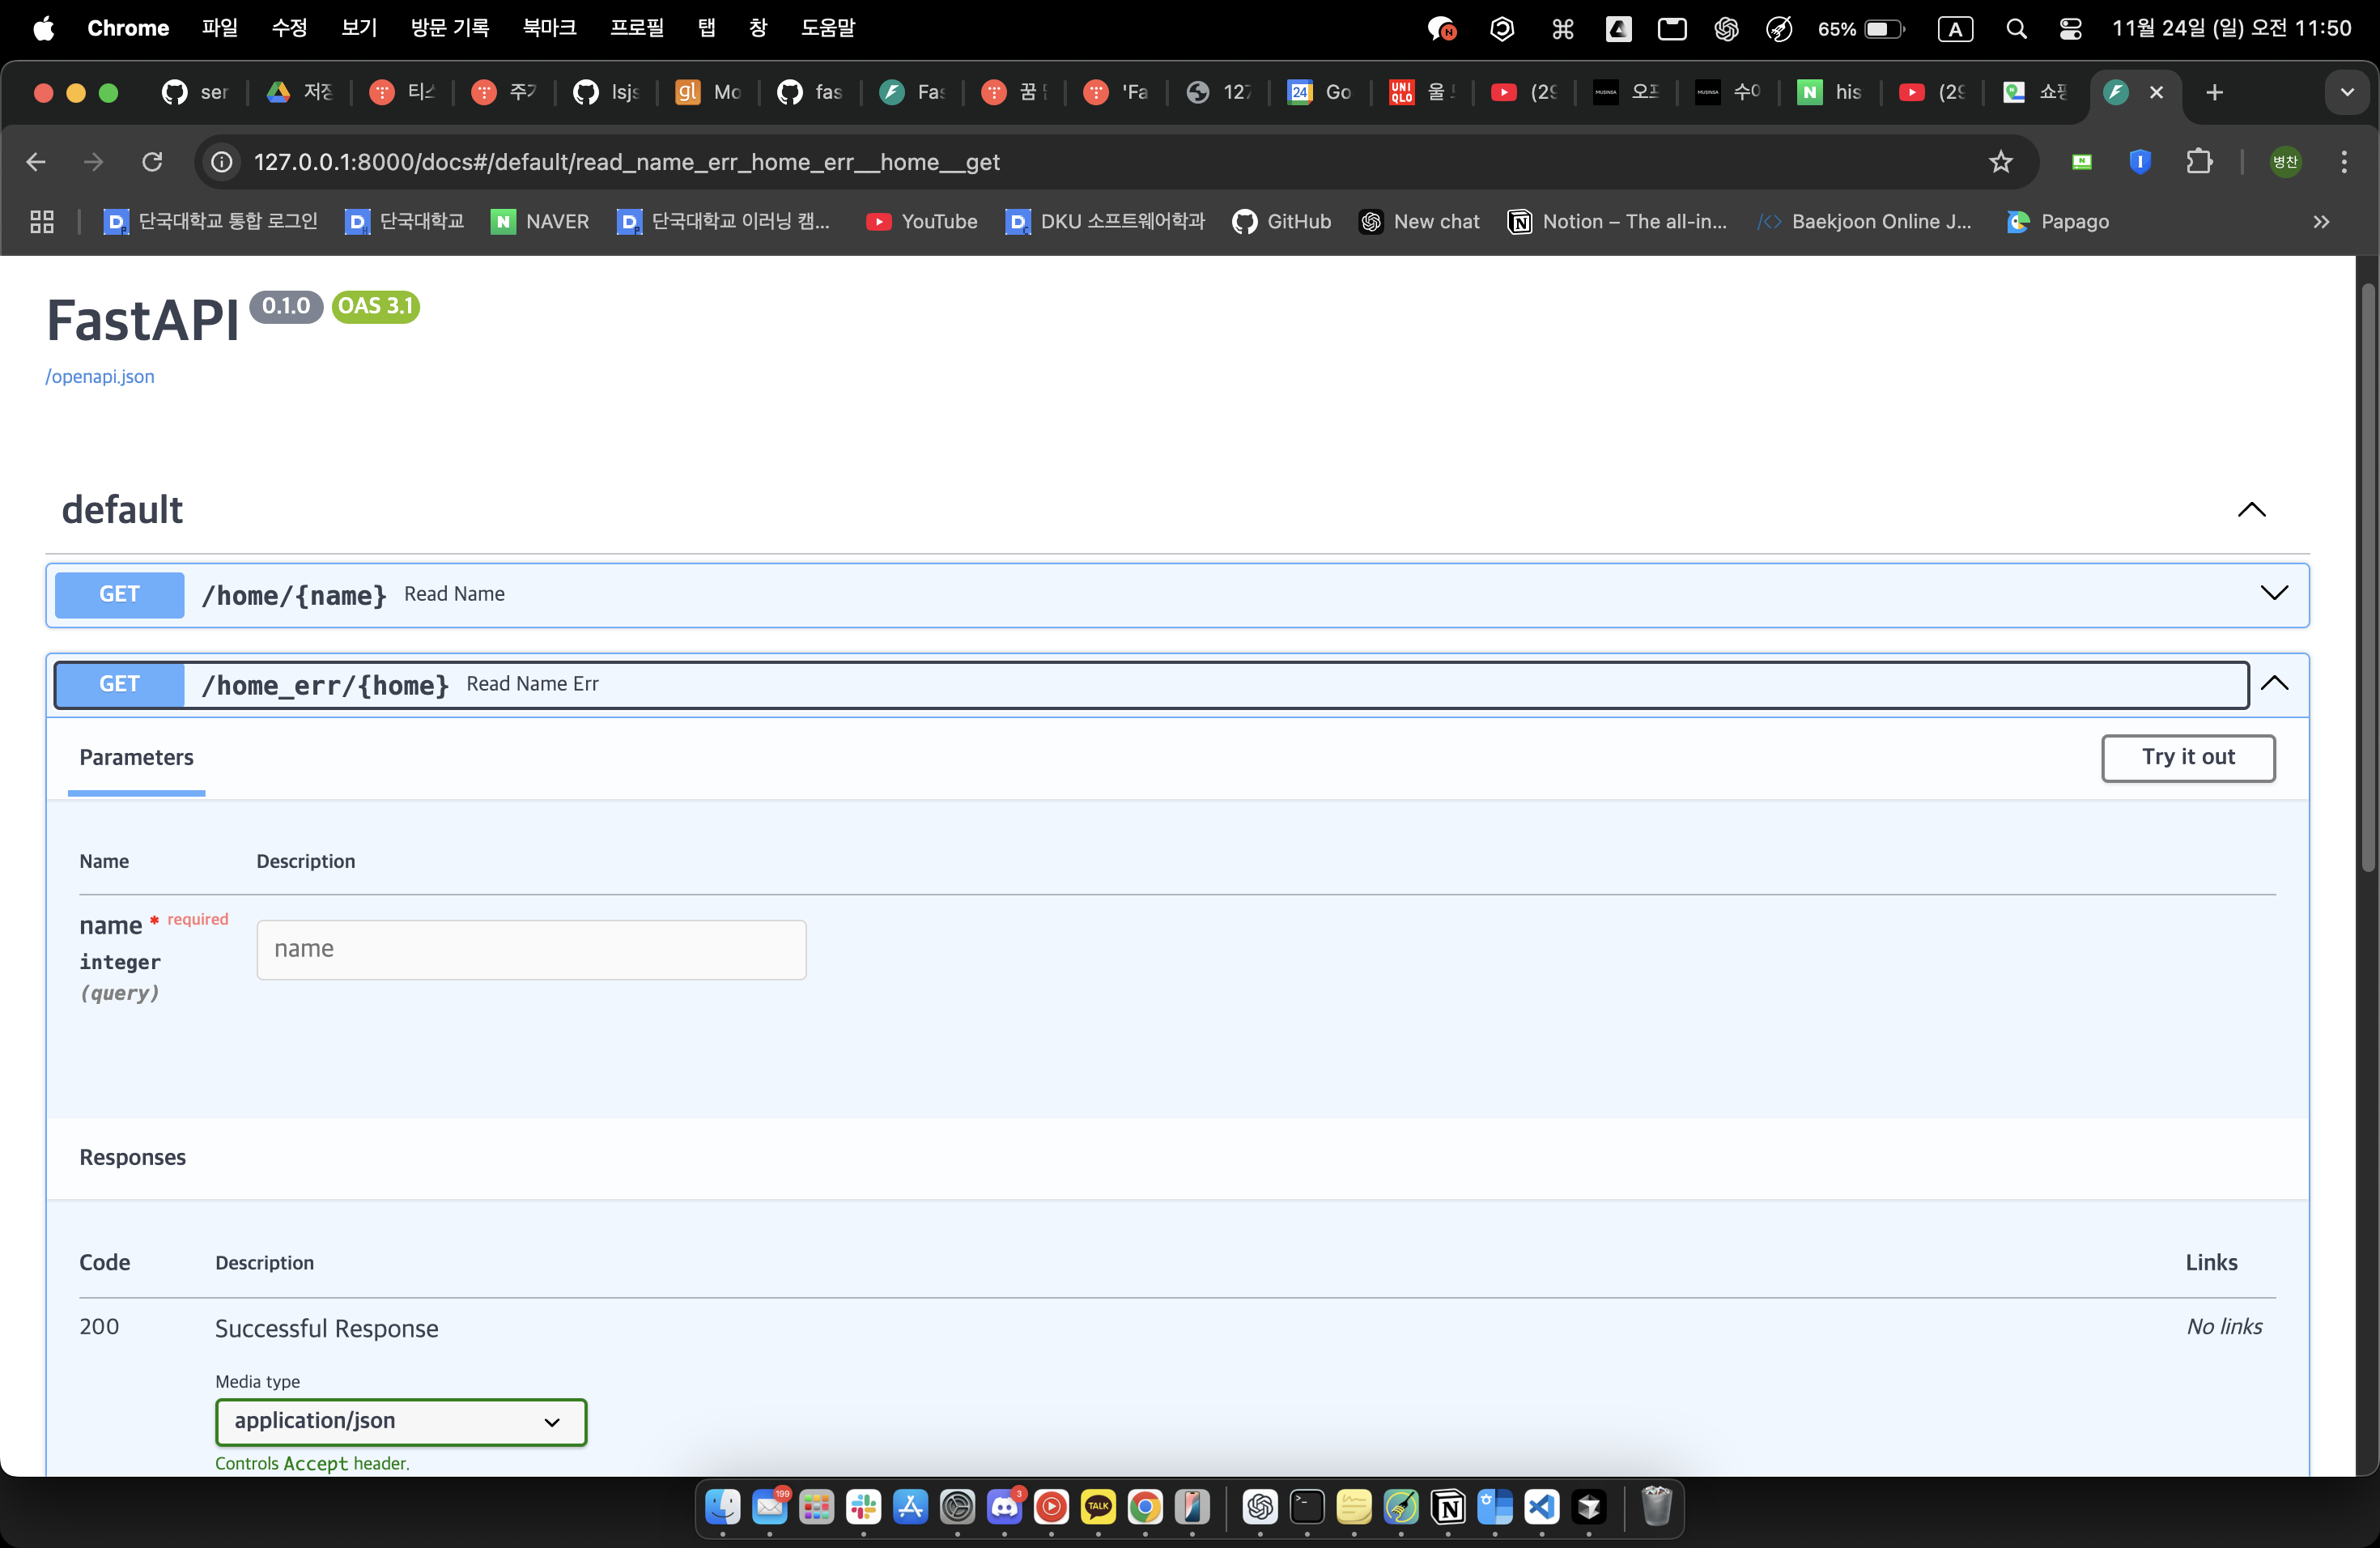Open the new tab plus button
This screenshot has width=2380, height=1548.
[x=2214, y=93]
